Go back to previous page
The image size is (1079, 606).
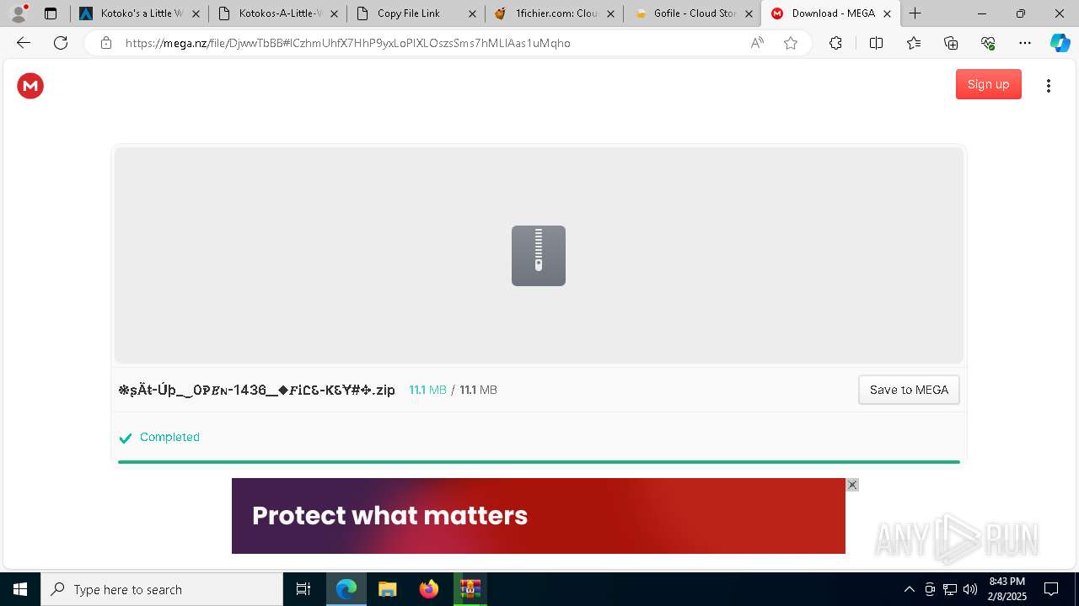(24, 43)
